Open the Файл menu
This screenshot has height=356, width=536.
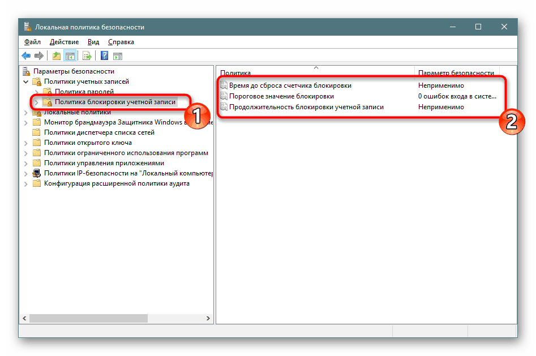coord(32,42)
